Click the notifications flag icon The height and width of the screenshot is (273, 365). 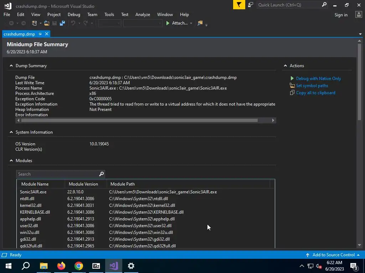click(x=239, y=5)
